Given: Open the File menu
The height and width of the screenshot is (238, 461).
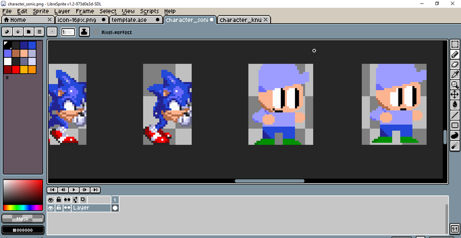Looking at the screenshot, I should pos(7,11).
